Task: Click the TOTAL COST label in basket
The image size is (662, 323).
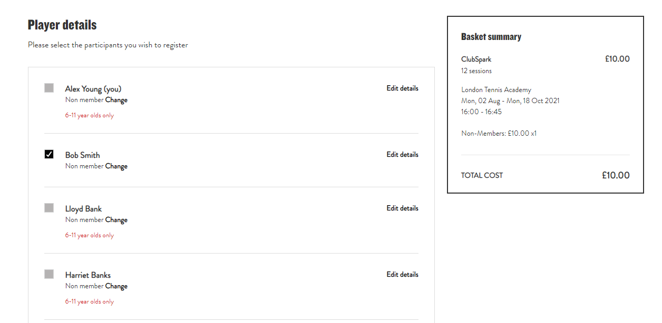Action: (x=482, y=176)
